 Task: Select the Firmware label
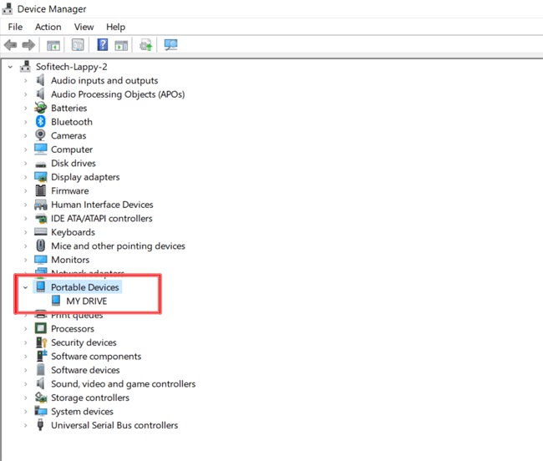point(70,191)
